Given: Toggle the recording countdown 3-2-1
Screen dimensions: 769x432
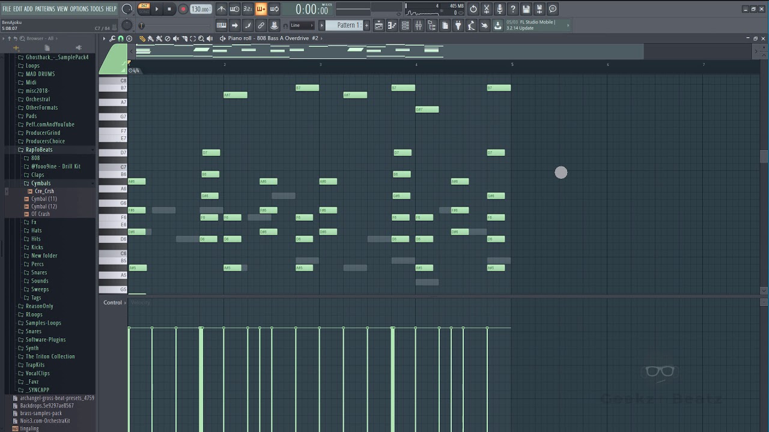Looking at the screenshot, I should coord(248,9).
